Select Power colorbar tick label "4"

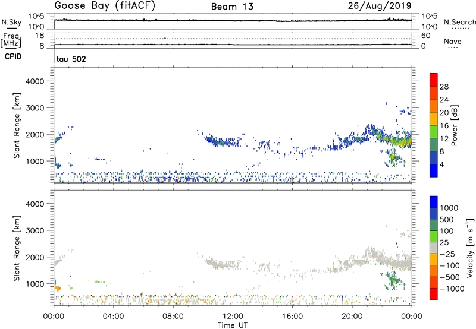(x=441, y=164)
